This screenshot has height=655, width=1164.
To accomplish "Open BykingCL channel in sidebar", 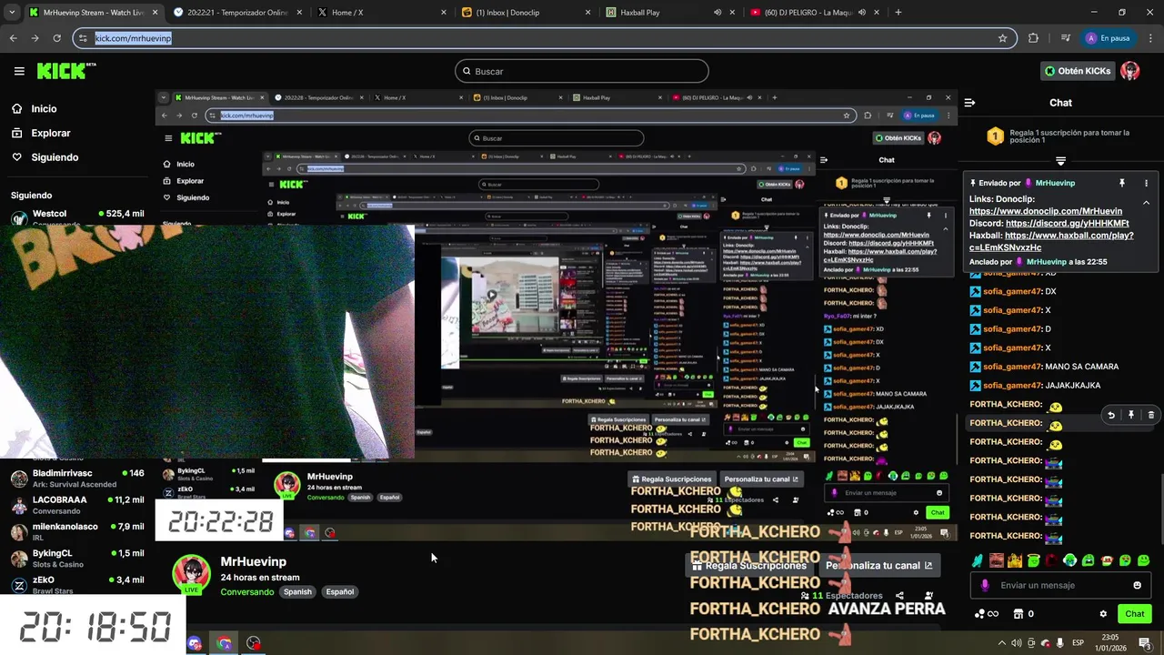I will click(x=77, y=558).
